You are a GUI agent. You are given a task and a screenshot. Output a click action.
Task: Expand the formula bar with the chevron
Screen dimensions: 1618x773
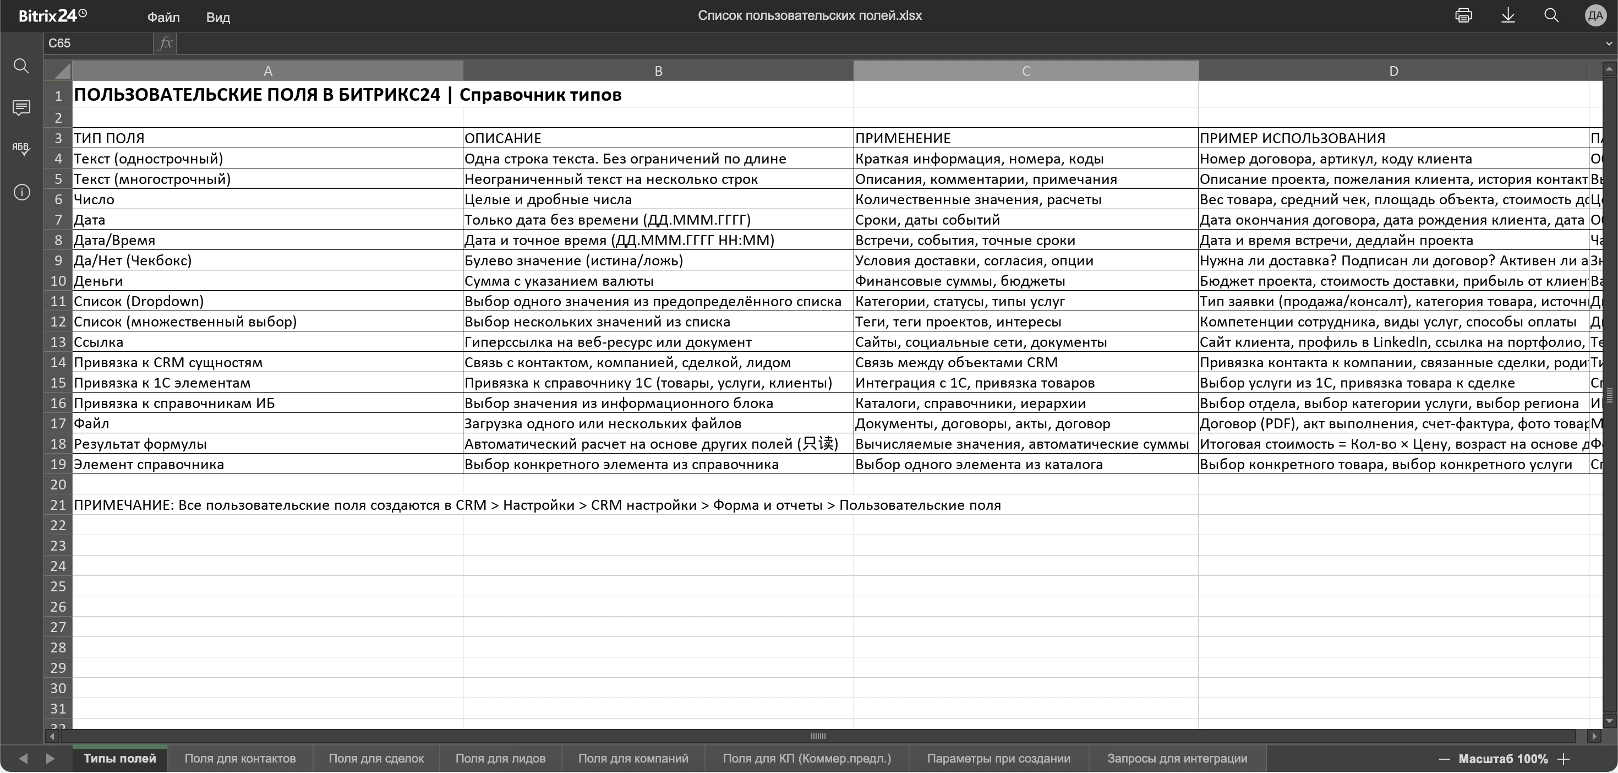tap(1609, 44)
